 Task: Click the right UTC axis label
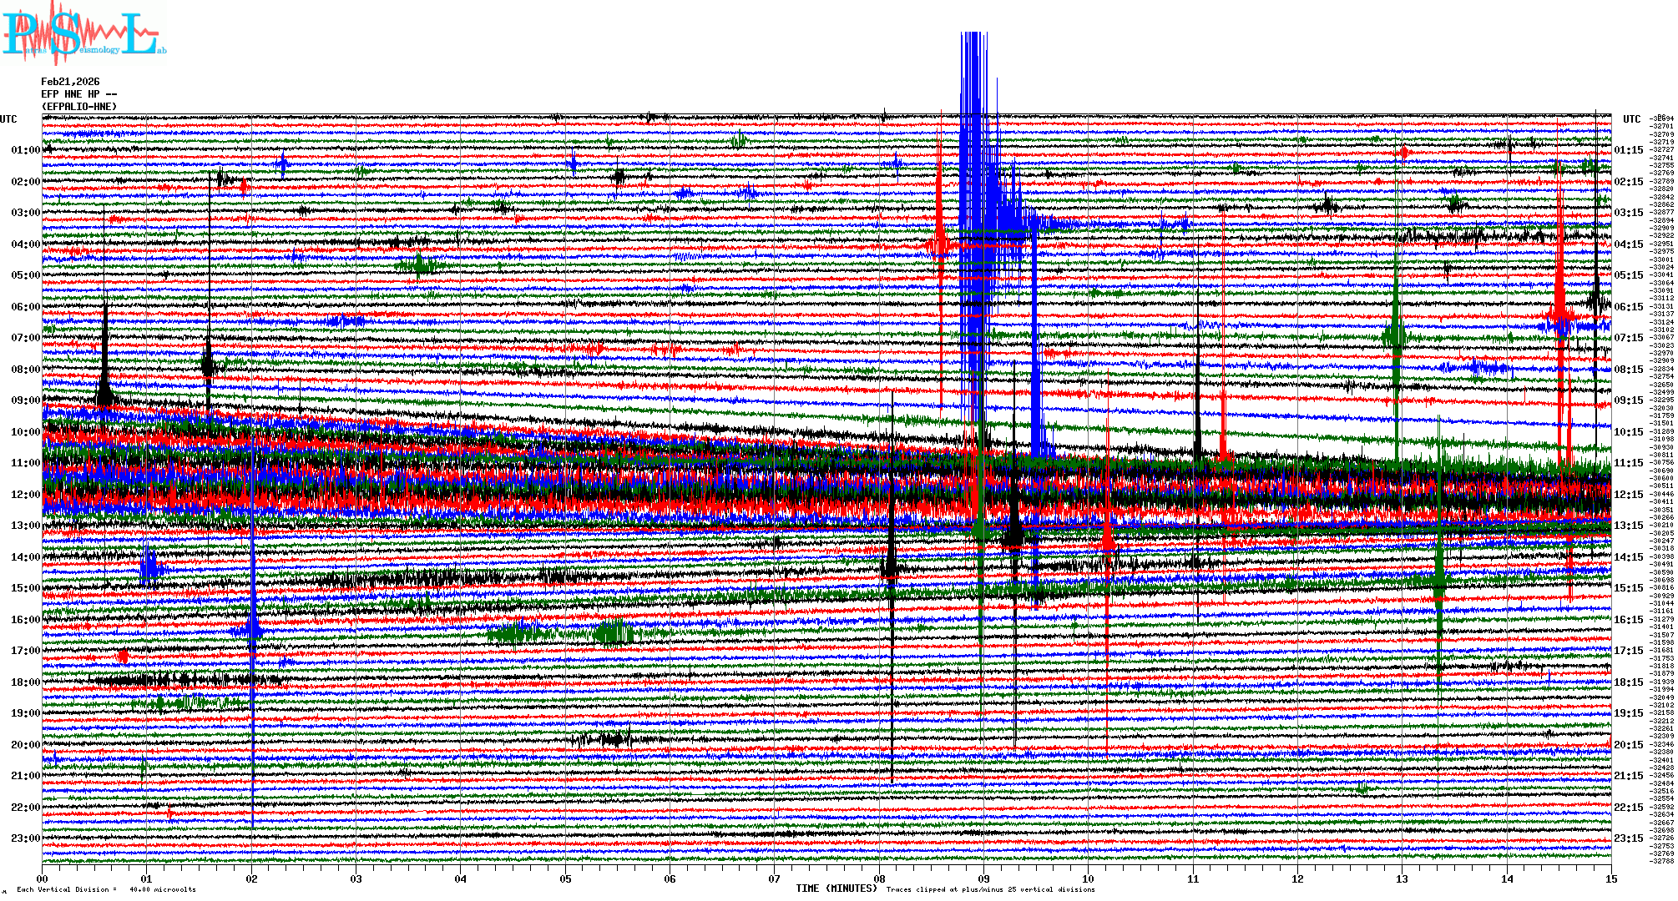tap(1631, 119)
